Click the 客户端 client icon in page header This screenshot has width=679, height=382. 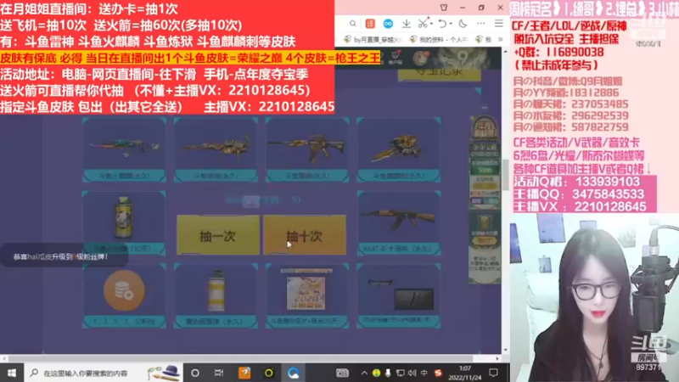pyautogui.click(x=395, y=57)
